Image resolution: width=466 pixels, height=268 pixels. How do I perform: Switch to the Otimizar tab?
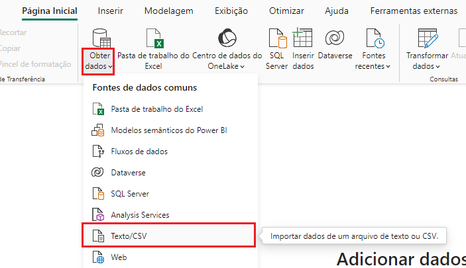[x=286, y=11]
